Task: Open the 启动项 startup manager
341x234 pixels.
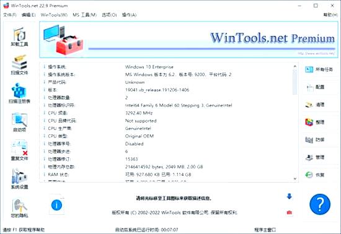Action: pos(19,122)
